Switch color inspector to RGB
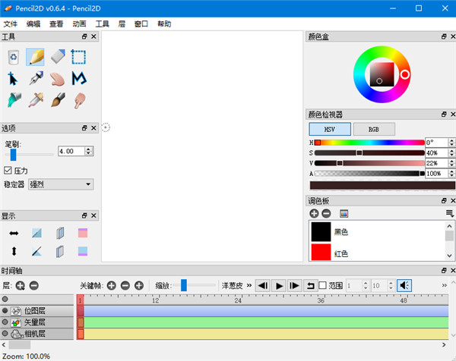The width and height of the screenshot is (456, 361). coord(374,129)
